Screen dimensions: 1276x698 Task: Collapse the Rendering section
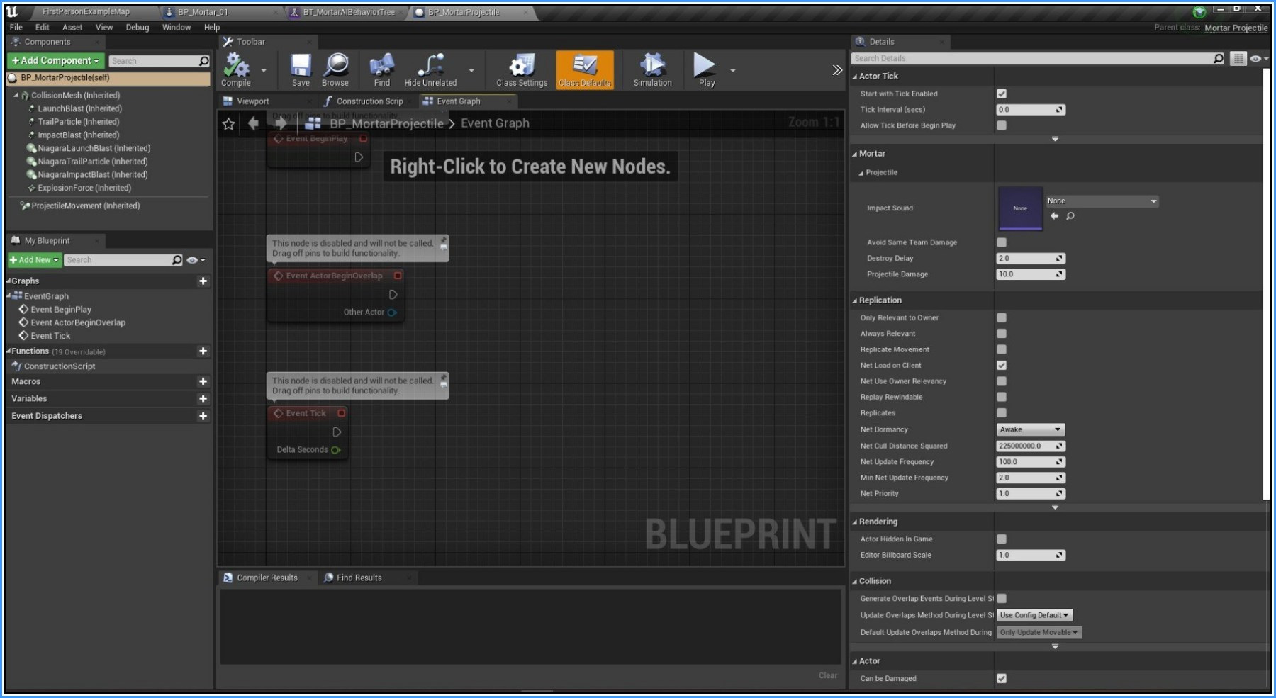point(854,522)
